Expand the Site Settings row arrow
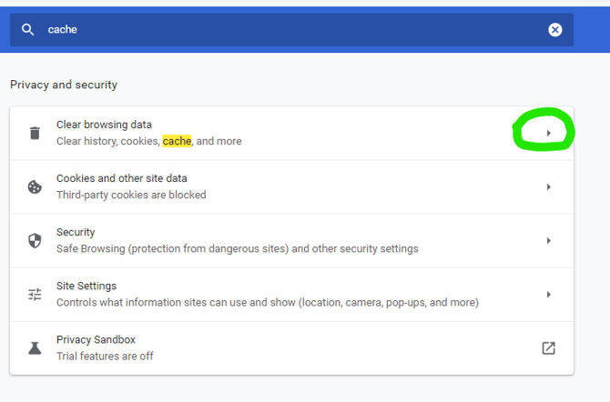 (548, 295)
